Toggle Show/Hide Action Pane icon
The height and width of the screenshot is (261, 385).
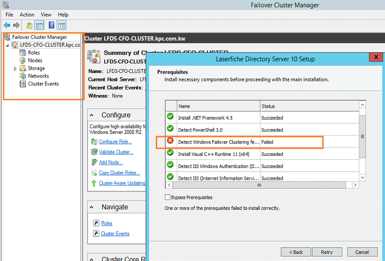(x=62, y=25)
